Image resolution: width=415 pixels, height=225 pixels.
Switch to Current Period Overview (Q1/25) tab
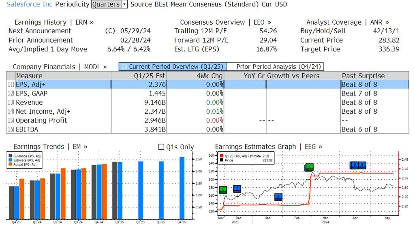[173, 67]
